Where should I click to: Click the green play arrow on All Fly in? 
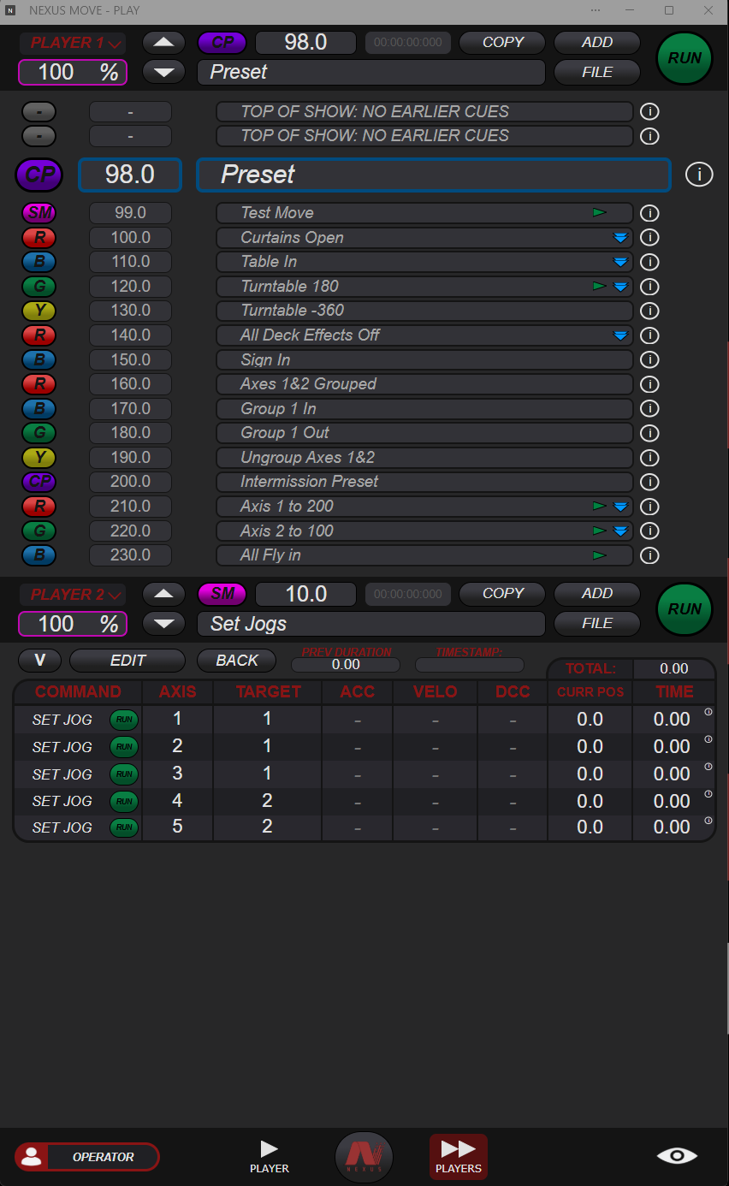600,555
